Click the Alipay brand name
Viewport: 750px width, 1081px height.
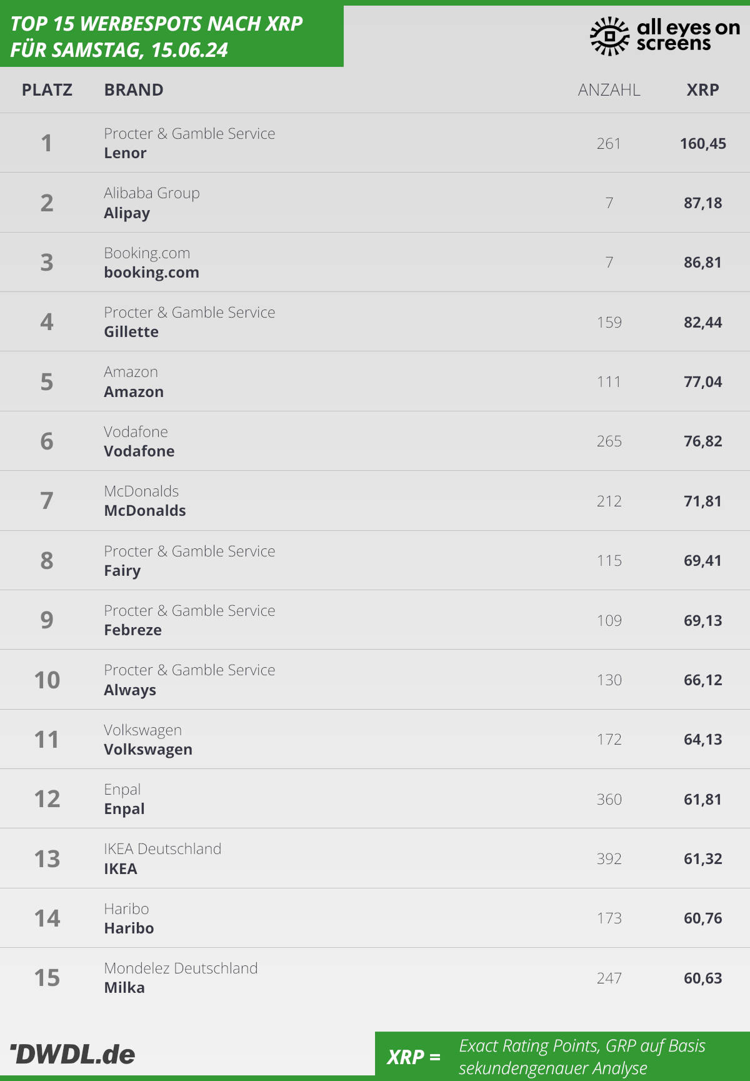127,213
